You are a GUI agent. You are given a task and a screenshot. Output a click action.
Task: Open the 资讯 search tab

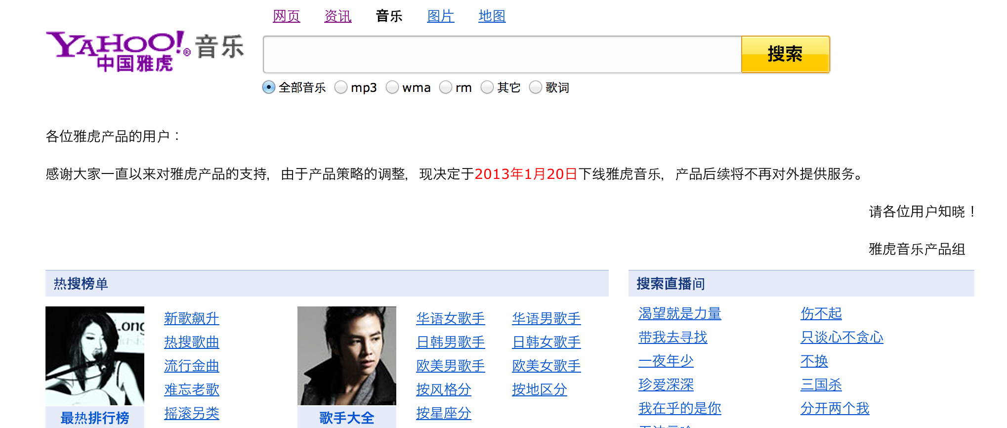pos(338,16)
